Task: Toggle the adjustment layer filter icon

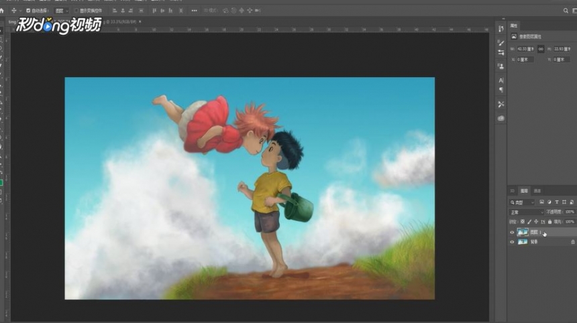Action: point(549,202)
